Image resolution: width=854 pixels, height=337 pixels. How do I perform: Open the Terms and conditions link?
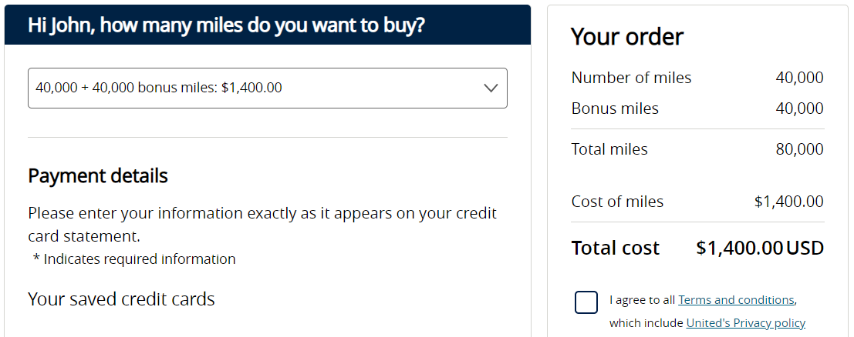click(x=737, y=300)
